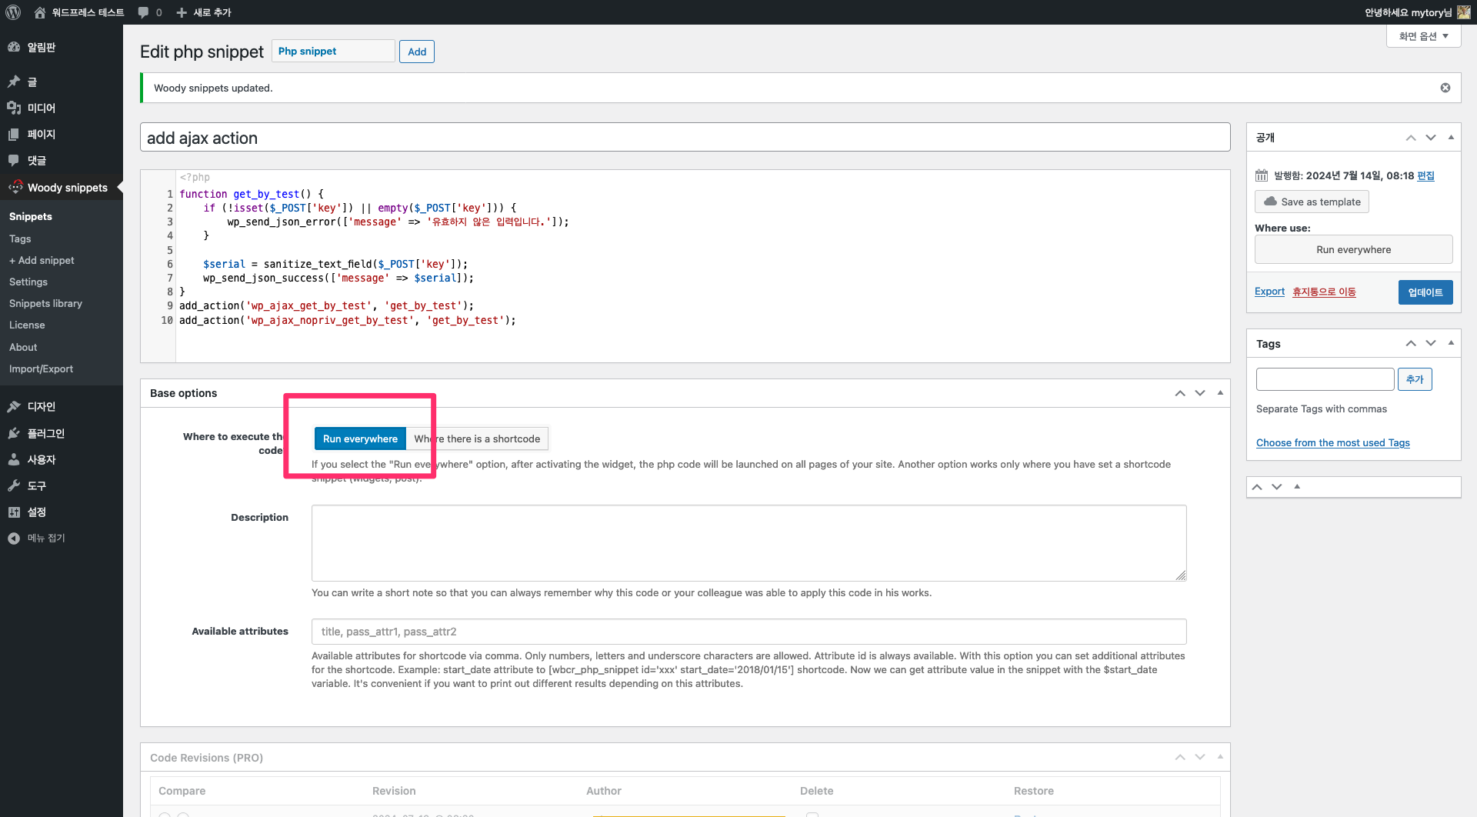Click 업데이트 update button
1477x817 pixels.
(1425, 292)
